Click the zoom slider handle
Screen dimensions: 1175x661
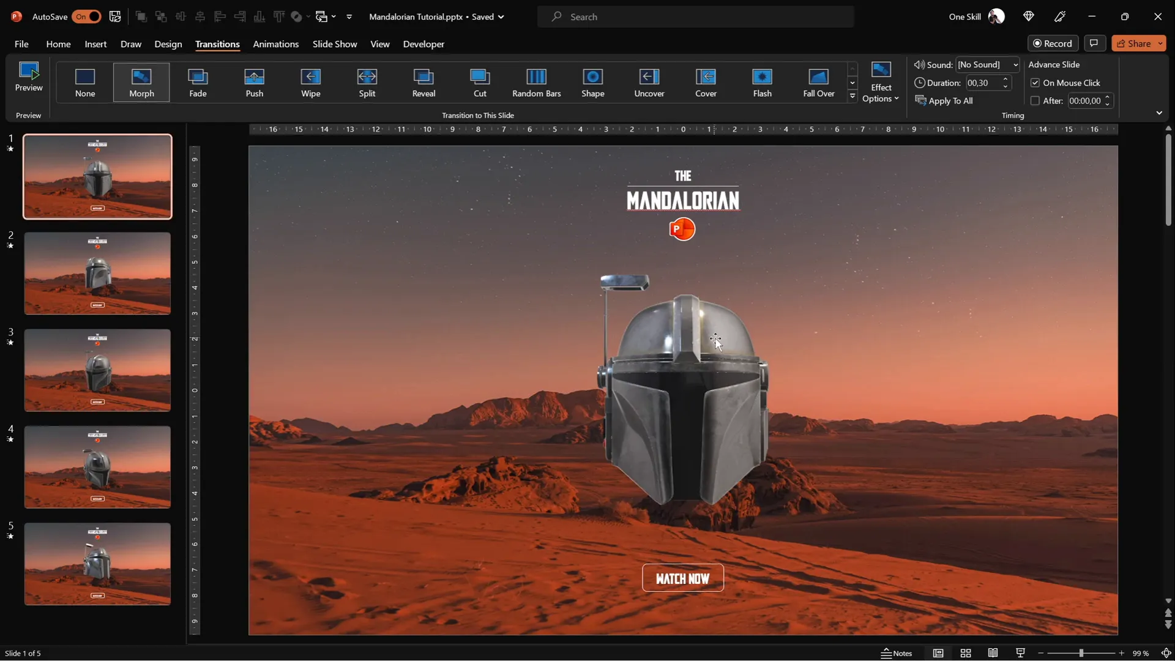[x=1081, y=653]
